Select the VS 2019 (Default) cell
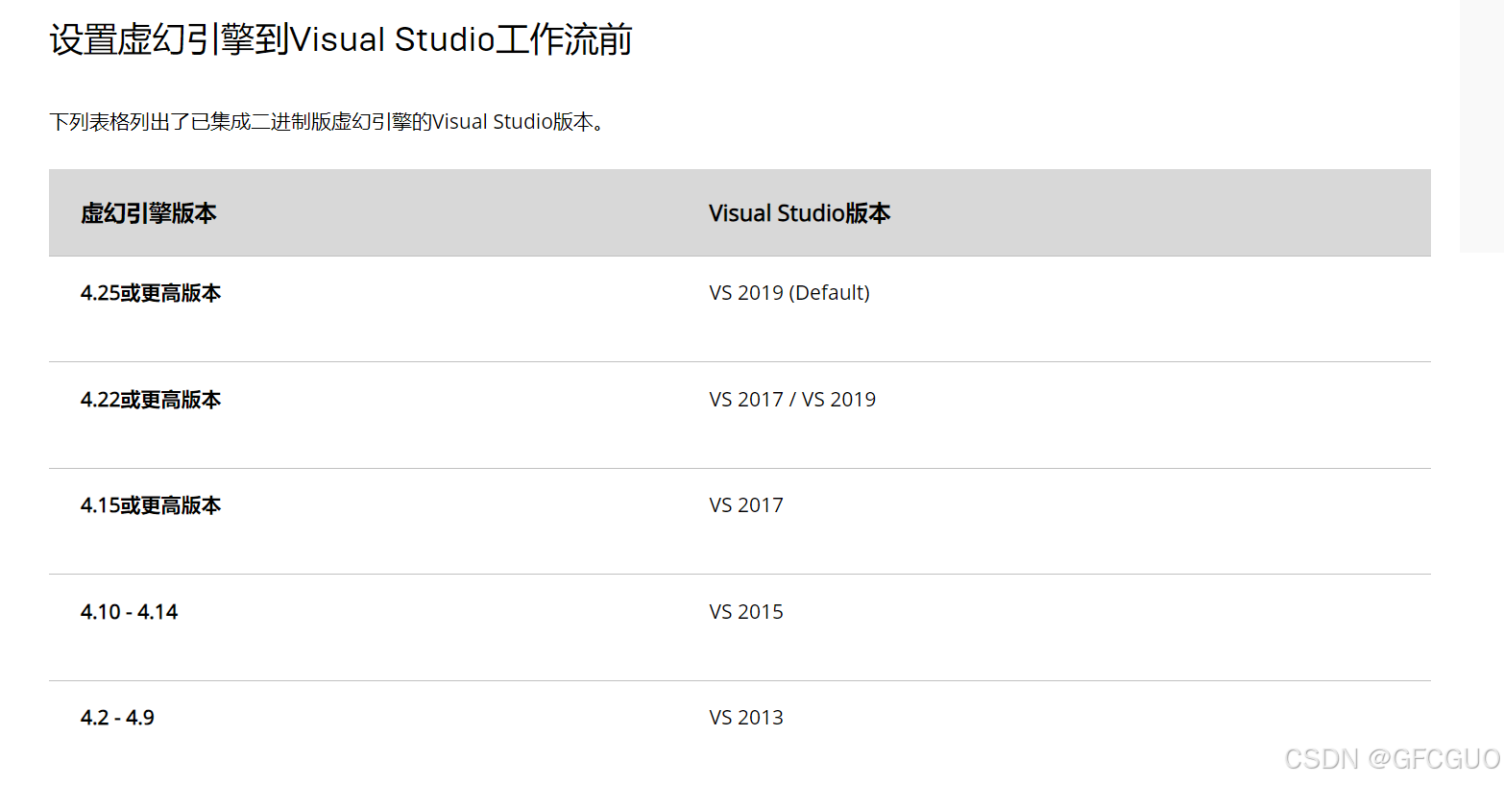The width and height of the screenshot is (1504, 785). pos(789,293)
